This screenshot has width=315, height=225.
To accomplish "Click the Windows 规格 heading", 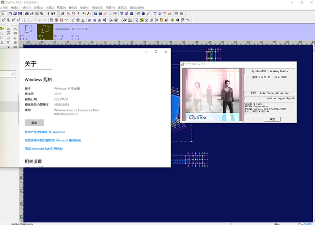I will (x=38, y=79).
